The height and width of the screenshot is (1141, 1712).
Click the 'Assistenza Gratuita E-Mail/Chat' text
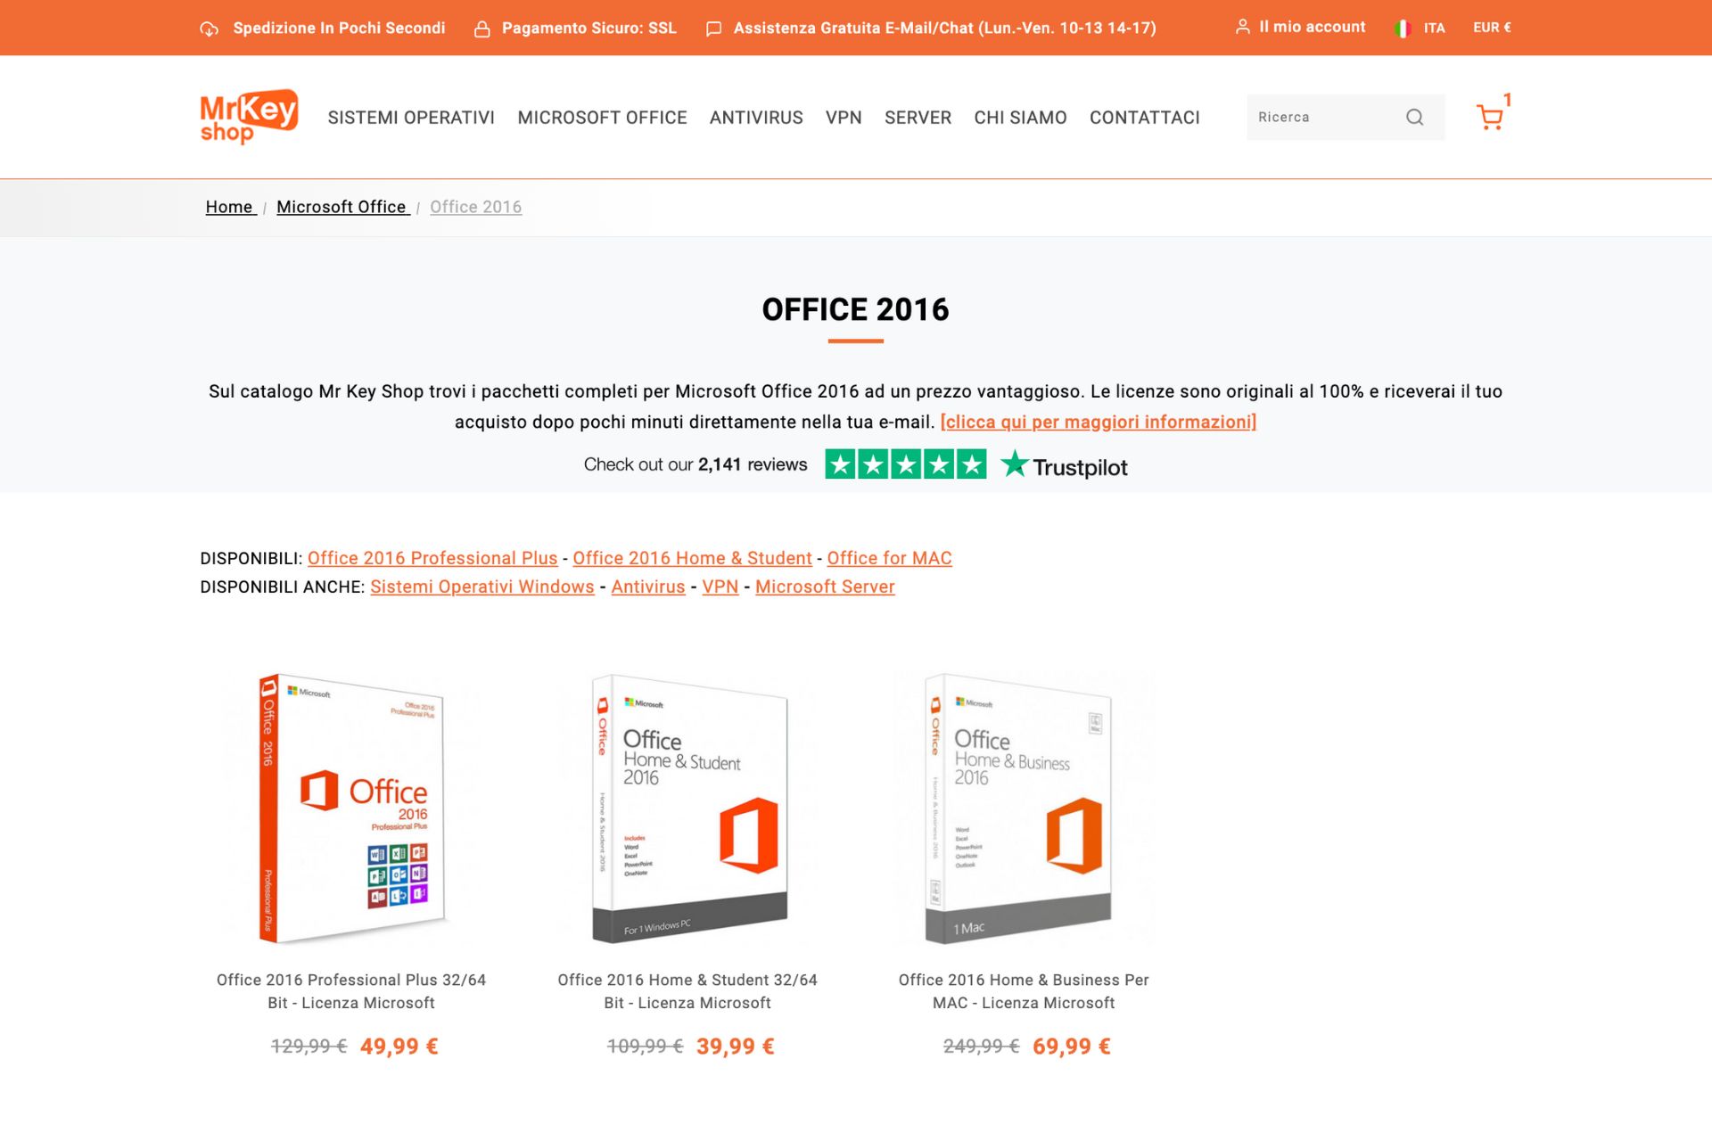(x=944, y=29)
